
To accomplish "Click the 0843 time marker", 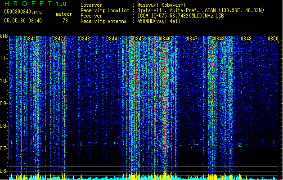I will pyautogui.click(x=85, y=39).
